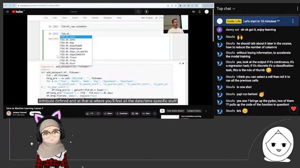Click the heart reaction button in chat
Viewport: 300px width, 168px height.
(x=293, y=109)
